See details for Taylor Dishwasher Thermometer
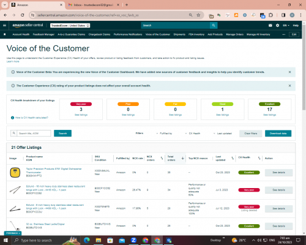Image resolution: width=306 pixels, height=245 pixels. (278, 173)
